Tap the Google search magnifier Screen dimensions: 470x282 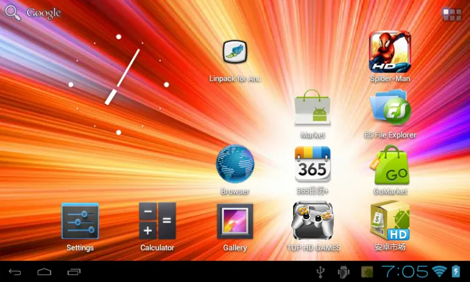tap(13, 13)
